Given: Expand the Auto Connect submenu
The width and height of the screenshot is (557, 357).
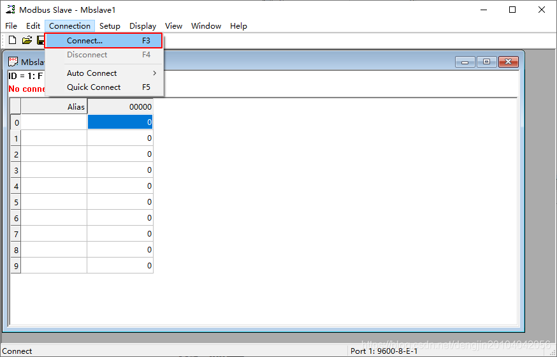Looking at the screenshot, I should tap(104, 73).
